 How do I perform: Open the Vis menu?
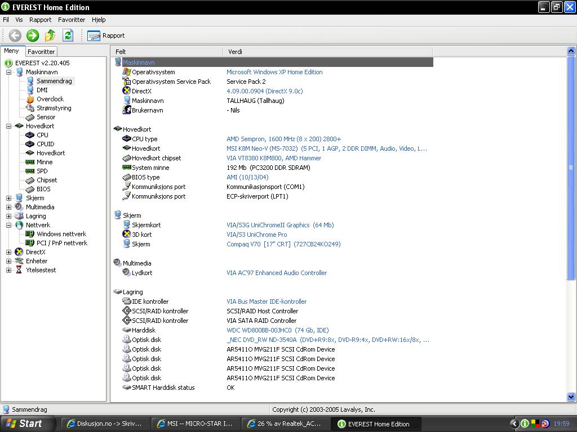click(x=19, y=20)
